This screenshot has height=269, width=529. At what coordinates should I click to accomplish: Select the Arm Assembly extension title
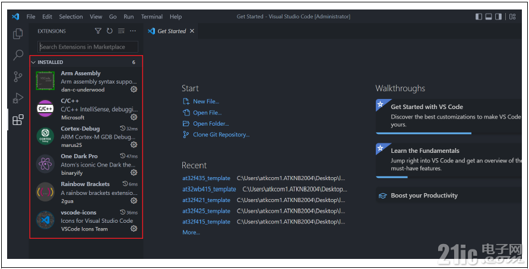click(x=81, y=73)
